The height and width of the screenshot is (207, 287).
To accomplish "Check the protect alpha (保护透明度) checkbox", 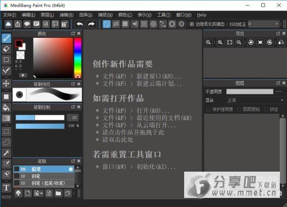I will [208, 109].
